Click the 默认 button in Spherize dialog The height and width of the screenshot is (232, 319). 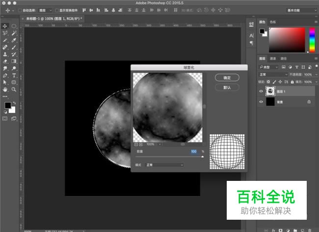point(227,87)
